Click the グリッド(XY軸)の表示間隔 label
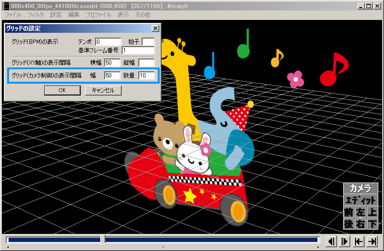This screenshot has height=251, width=384. tap(41, 63)
